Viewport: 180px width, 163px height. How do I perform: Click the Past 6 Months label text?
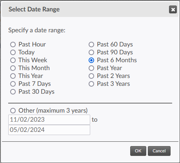[117, 60]
